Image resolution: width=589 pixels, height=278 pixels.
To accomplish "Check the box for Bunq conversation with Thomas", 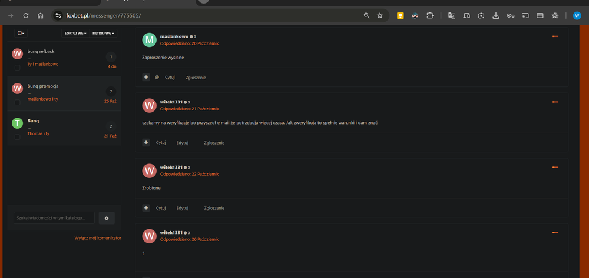I will (x=18, y=136).
